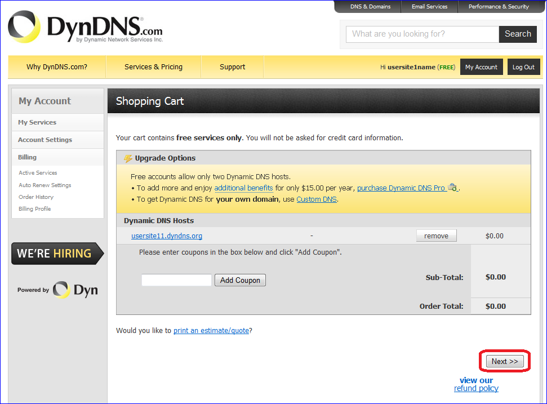Follow the print an estimate/quote link
Image resolution: width=547 pixels, height=404 pixels.
click(211, 330)
